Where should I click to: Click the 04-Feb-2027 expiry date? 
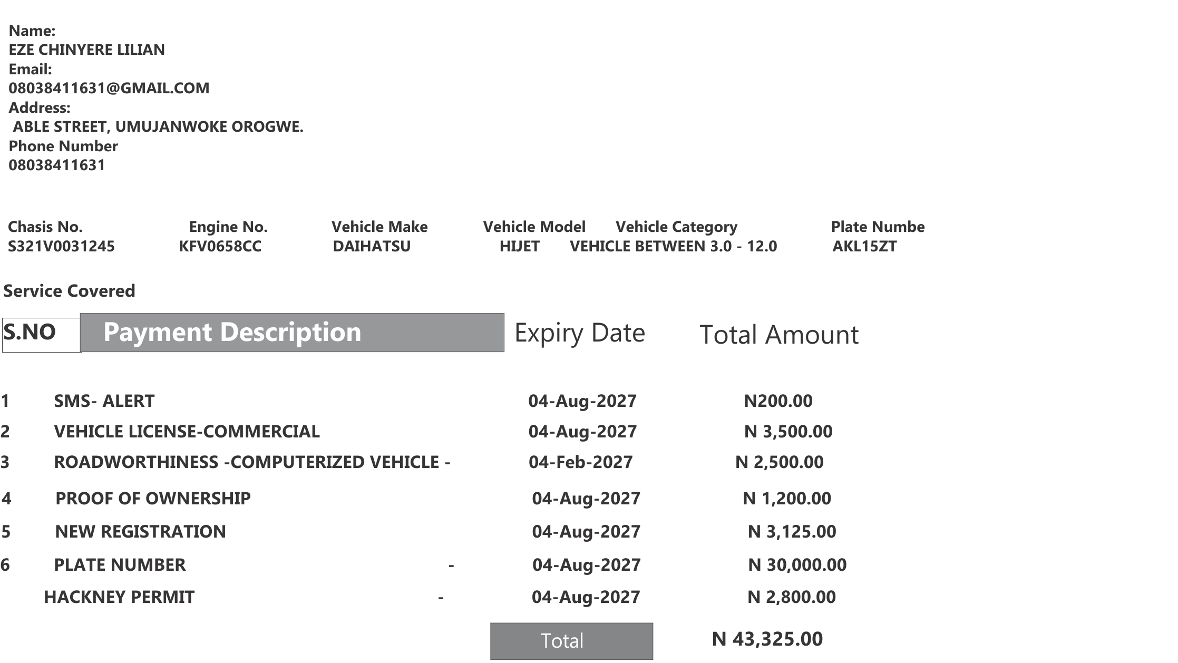point(580,462)
